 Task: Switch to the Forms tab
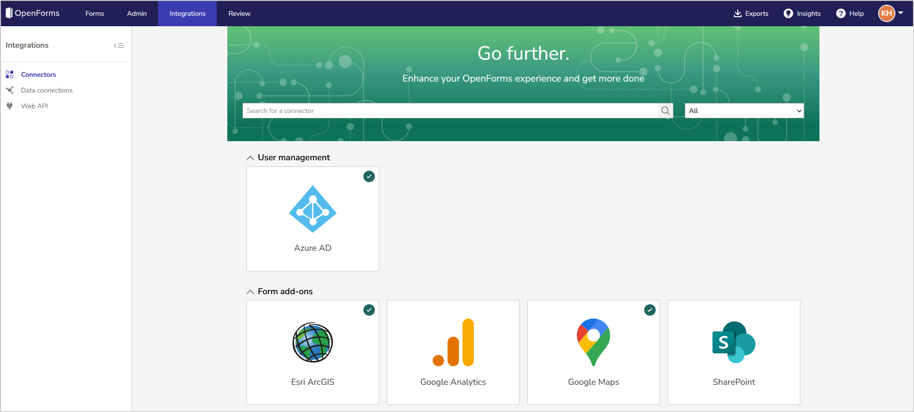click(x=95, y=13)
